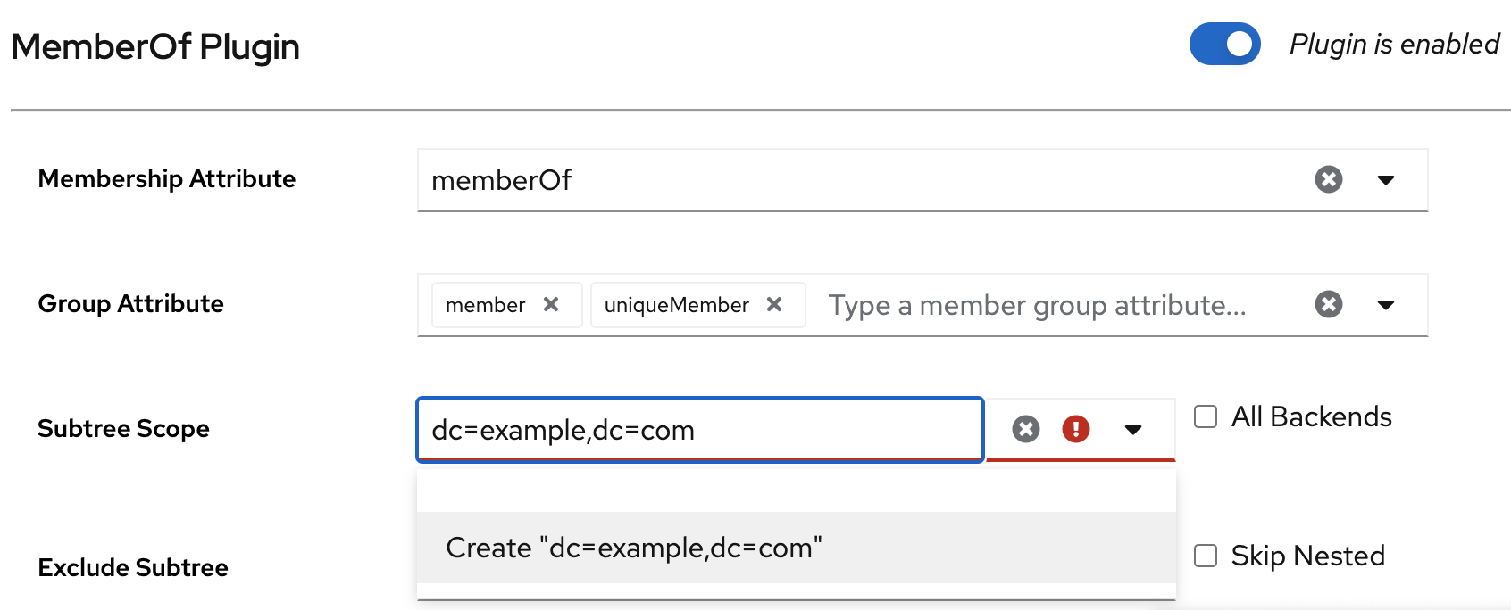1511x610 pixels.
Task: Select Create "dc=example,dc=com" option
Action: [633, 548]
